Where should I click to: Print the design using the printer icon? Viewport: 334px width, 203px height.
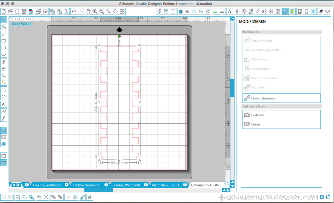click(38, 11)
